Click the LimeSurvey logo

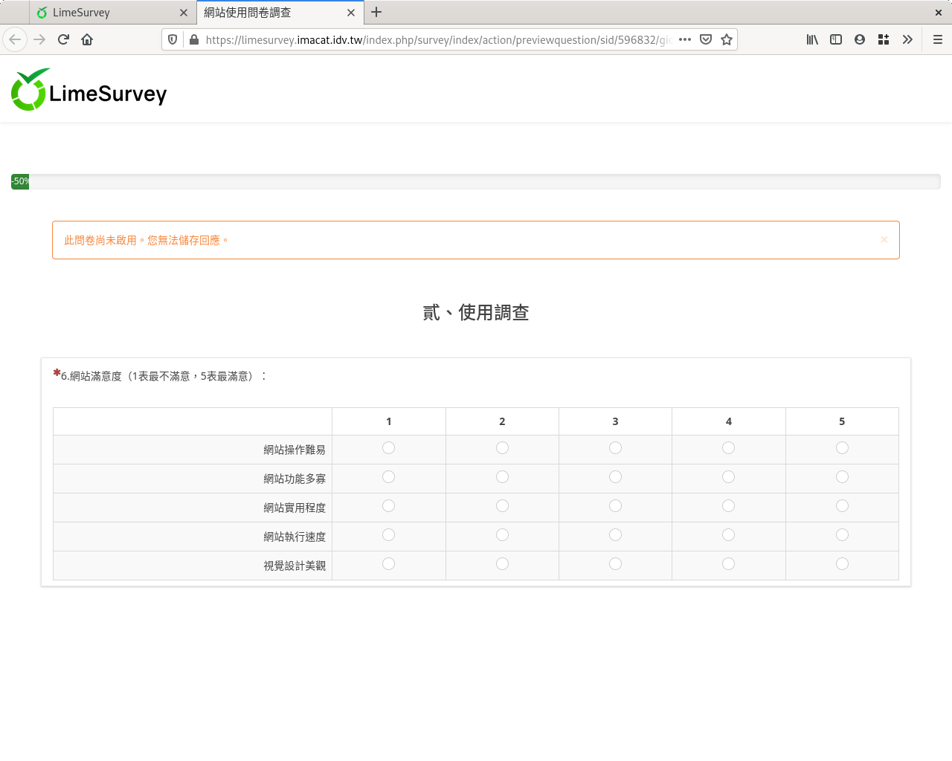89,90
